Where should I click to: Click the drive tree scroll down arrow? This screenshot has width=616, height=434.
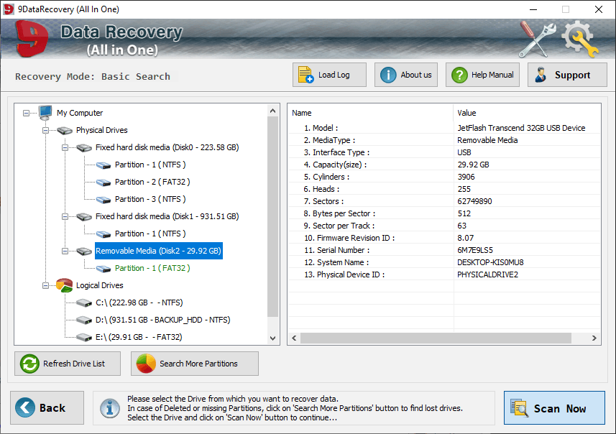(273, 338)
